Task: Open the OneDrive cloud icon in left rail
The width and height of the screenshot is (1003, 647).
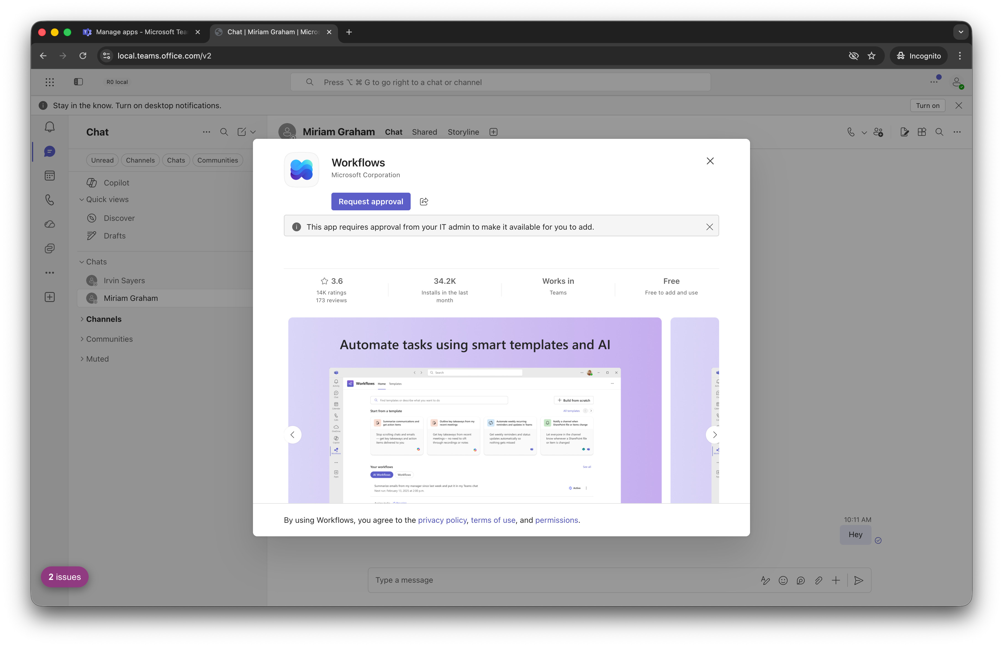Action: tap(50, 224)
